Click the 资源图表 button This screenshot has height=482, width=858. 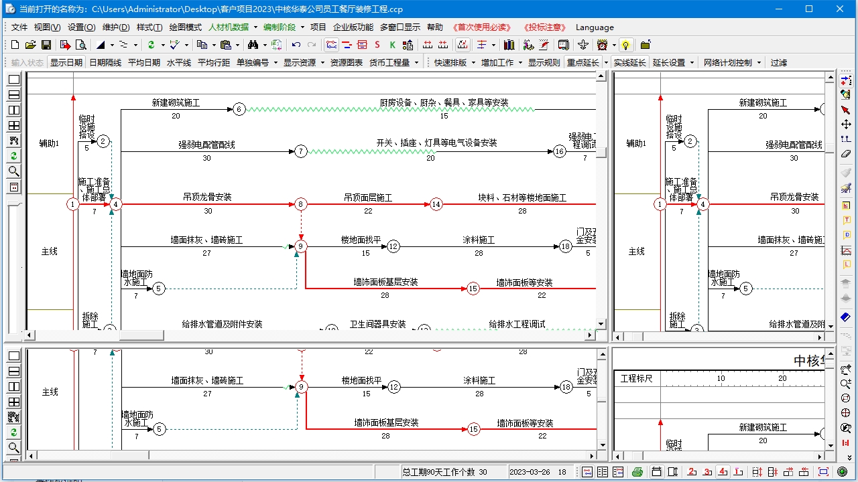(347, 62)
